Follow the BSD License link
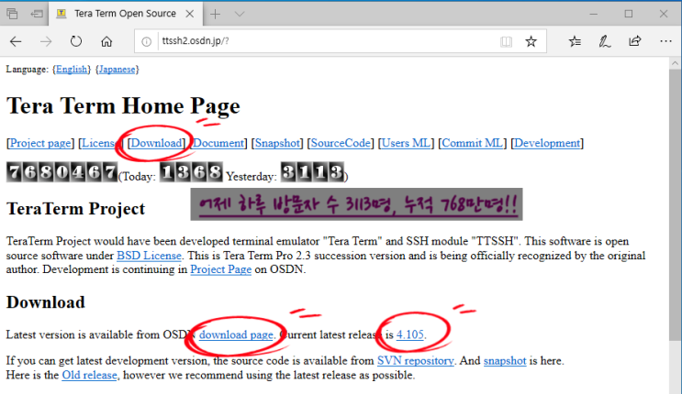The image size is (682, 394). (149, 256)
